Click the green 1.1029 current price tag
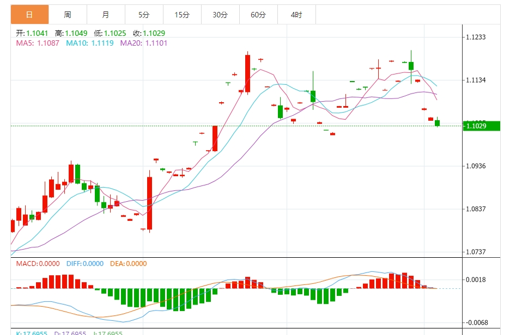The width and height of the screenshot is (516, 335). (482, 126)
